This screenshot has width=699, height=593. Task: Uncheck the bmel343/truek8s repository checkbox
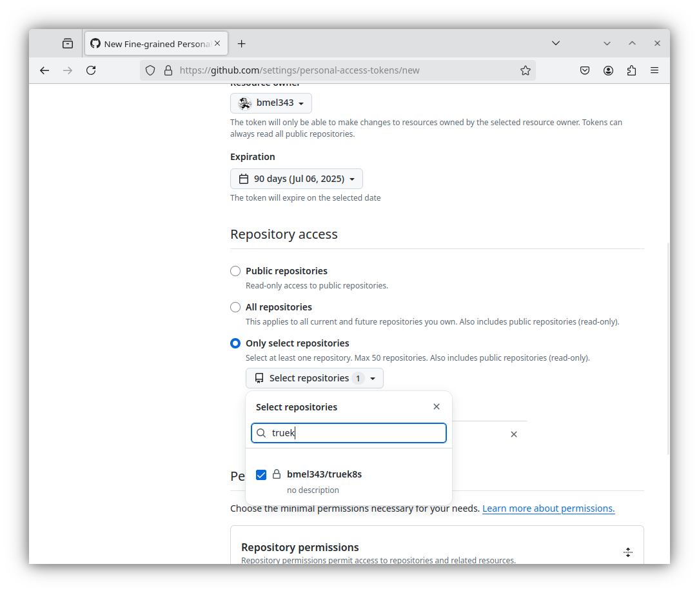tap(261, 475)
